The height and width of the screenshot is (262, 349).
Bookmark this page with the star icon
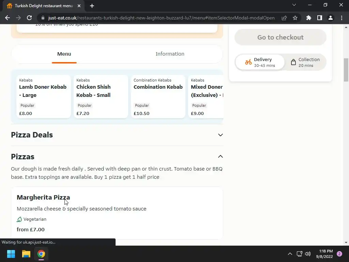click(x=295, y=18)
